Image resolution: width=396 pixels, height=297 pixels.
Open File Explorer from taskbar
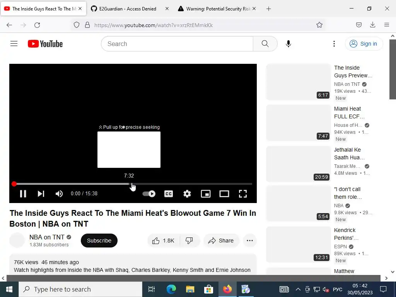click(190, 289)
